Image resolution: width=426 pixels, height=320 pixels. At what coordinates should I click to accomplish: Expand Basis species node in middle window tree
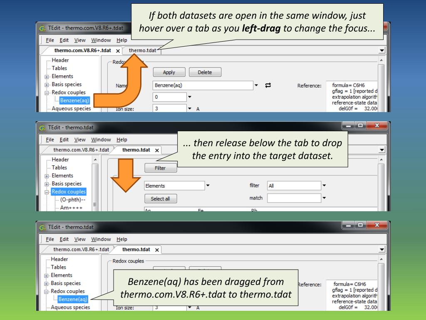[x=47, y=184]
